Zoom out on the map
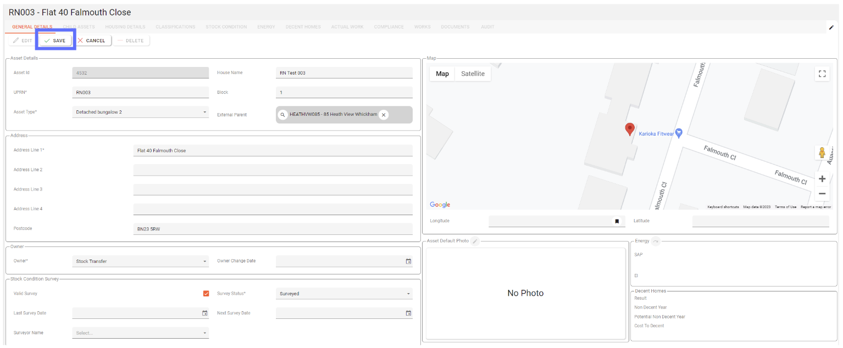The height and width of the screenshot is (348, 843). (822, 194)
